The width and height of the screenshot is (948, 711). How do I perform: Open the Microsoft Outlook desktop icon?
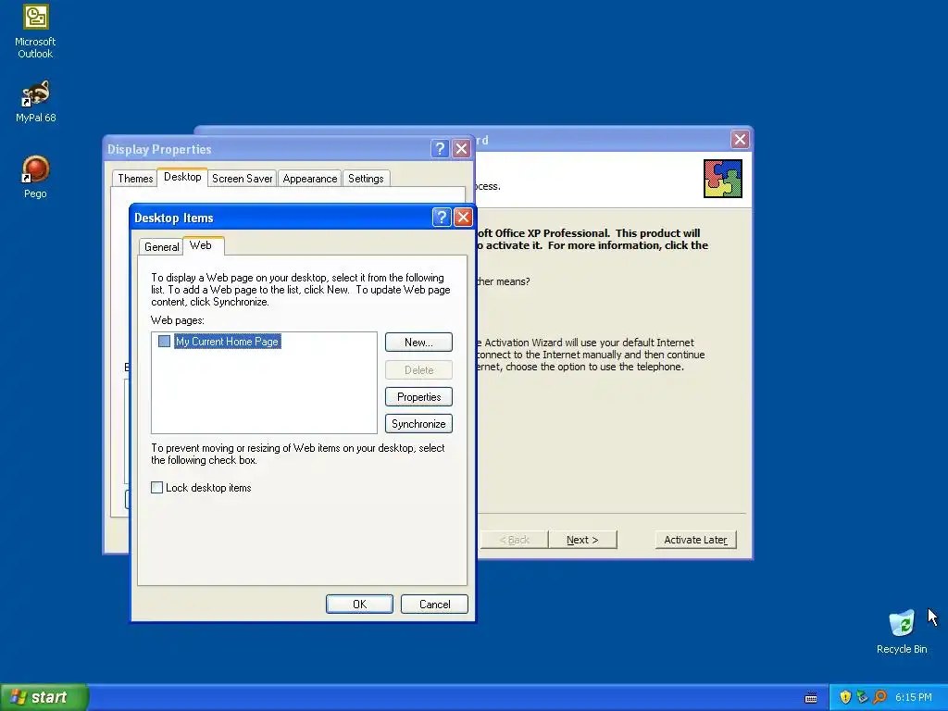tap(35, 31)
